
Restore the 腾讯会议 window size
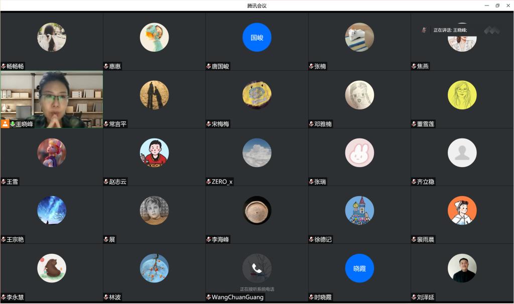(497, 6)
